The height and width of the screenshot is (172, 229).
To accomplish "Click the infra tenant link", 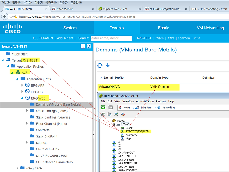I will click(197, 38).
